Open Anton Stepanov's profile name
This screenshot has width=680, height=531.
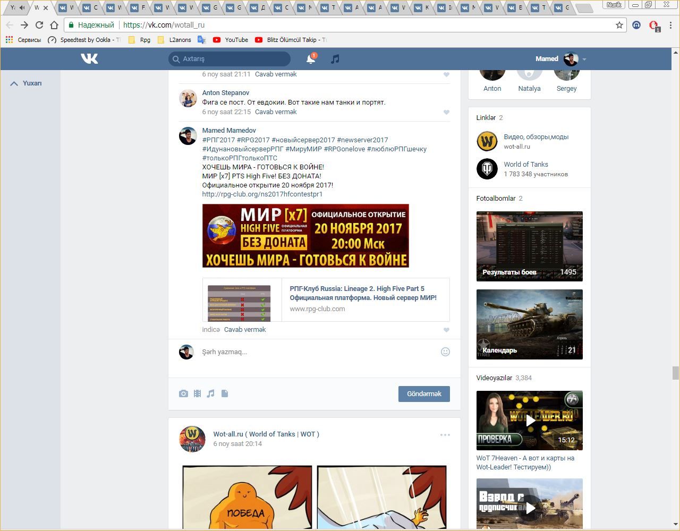[226, 93]
